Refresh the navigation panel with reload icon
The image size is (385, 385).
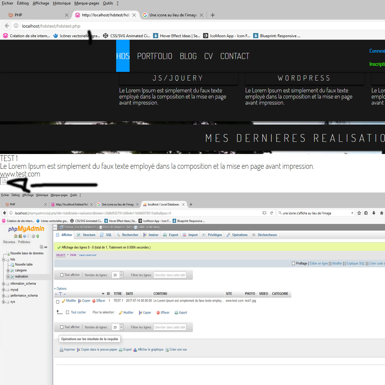click(x=38, y=236)
